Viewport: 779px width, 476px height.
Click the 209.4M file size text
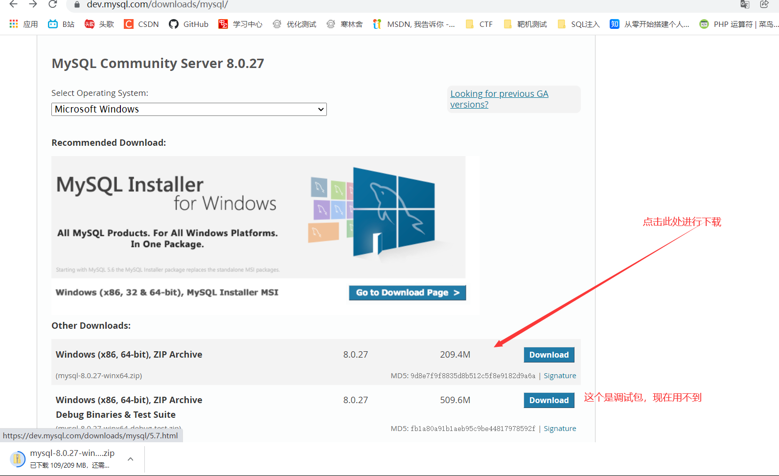pyautogui.click(x=455, y=355)
